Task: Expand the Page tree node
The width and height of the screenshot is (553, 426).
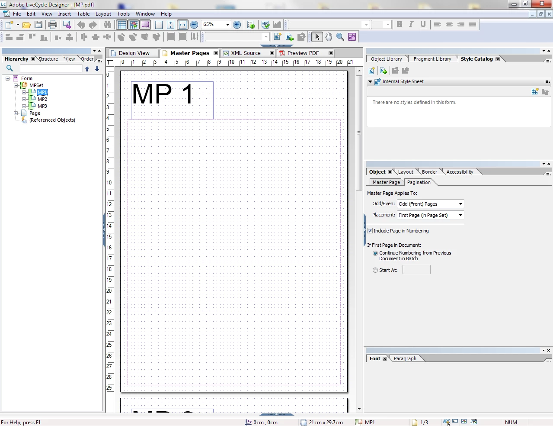Action: tap(16, 113)
